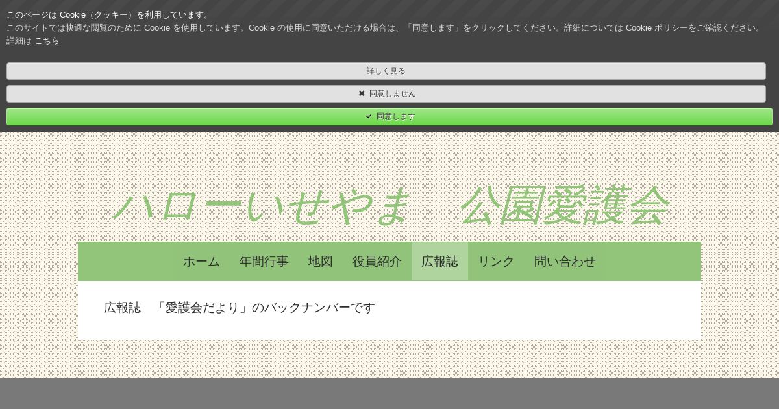Decline cookies with 同意しません

point(386,93)
